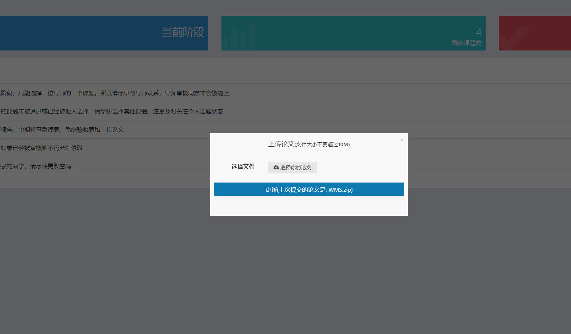The image size is (571, 334).
Task: Click the empty footer area of the upload dialog
Action: [309, 207]
